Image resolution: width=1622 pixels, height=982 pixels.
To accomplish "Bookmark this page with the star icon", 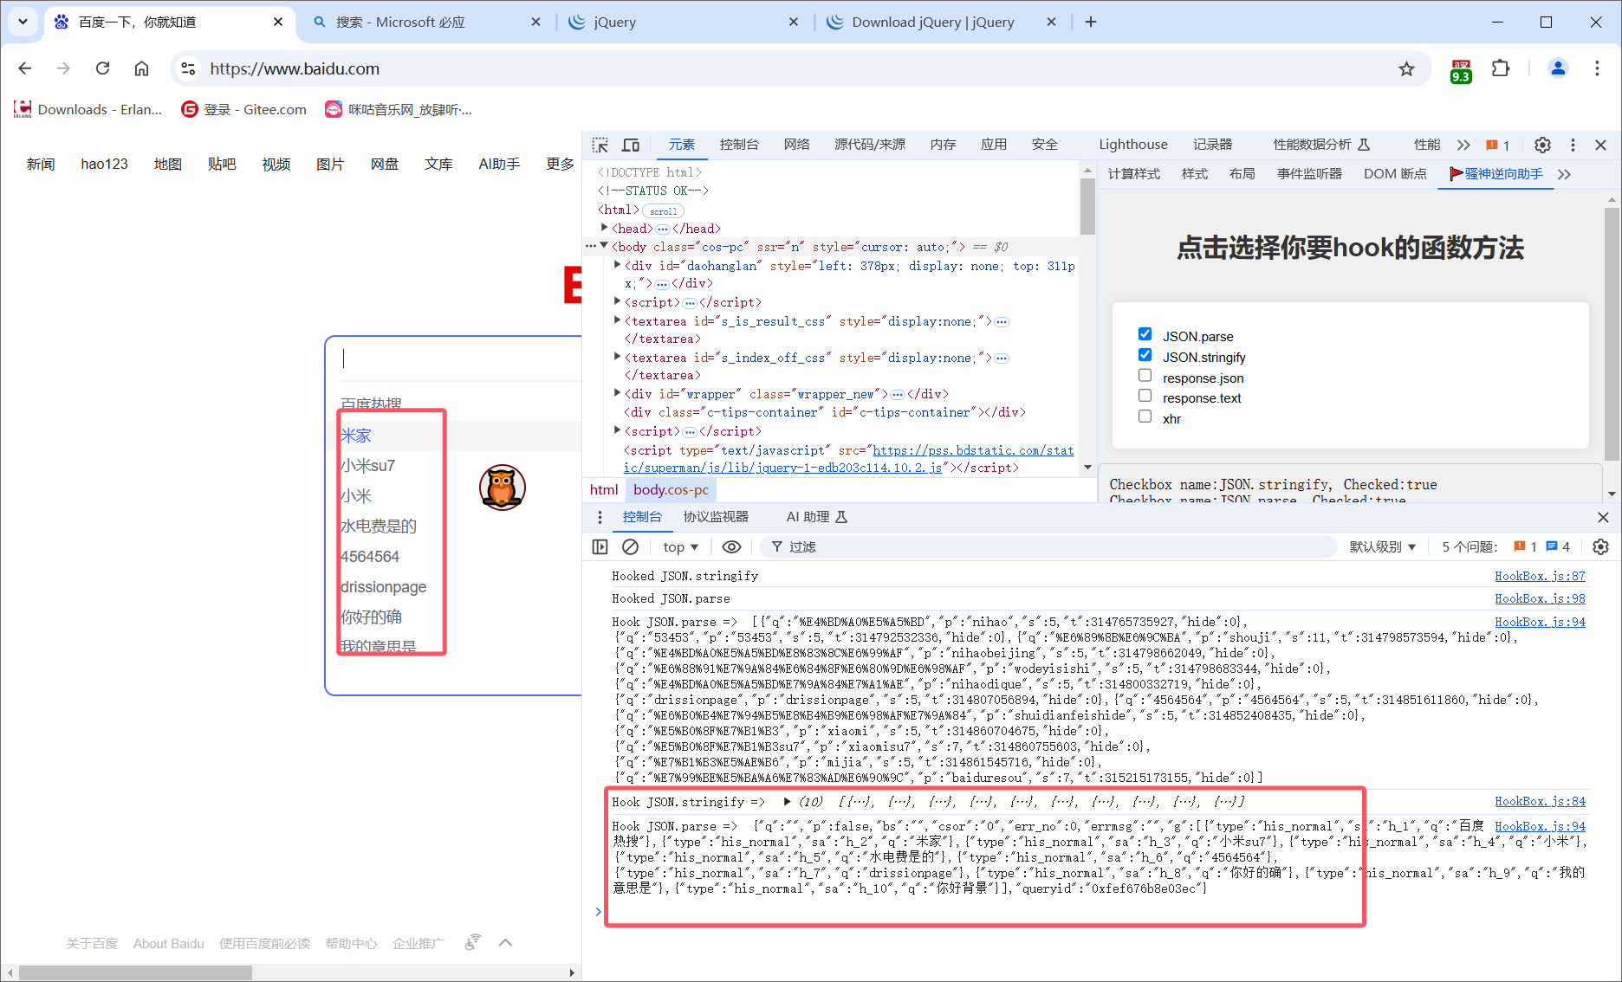I will [x=1406, y=68].
